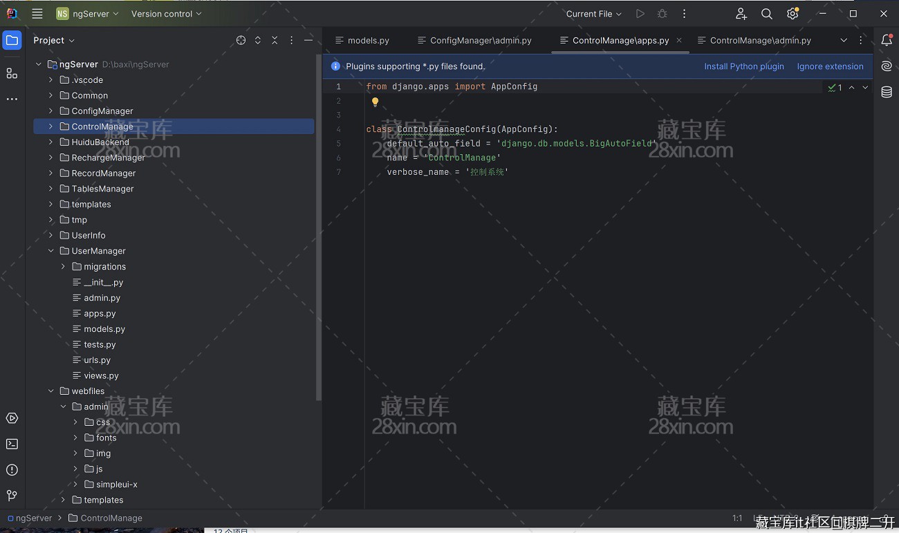
Task: Expand the ControlManage folder
Action: [x=50, y=127]
